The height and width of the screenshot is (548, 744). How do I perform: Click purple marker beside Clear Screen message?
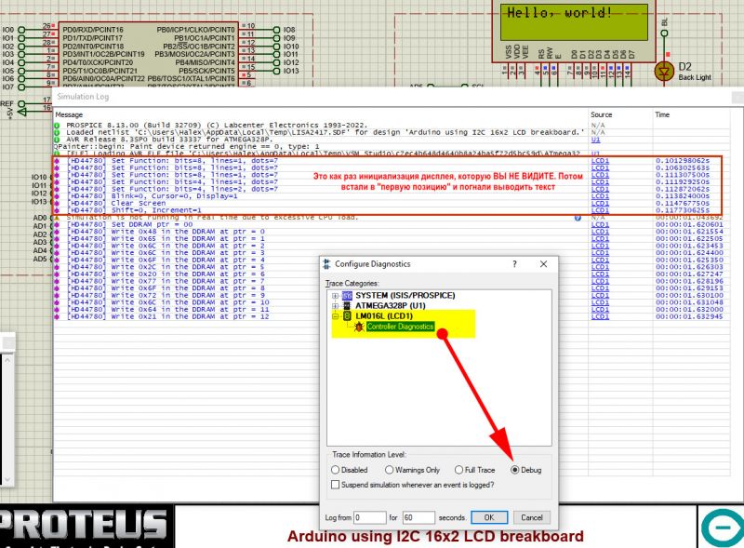(57, 203)
